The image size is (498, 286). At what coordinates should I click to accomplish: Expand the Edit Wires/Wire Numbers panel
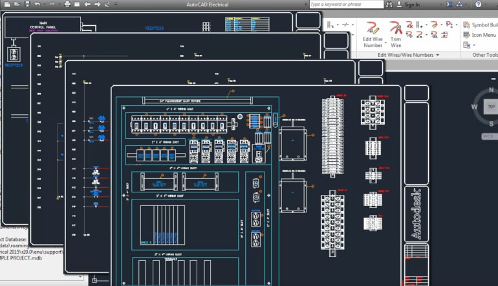(409, 55)
